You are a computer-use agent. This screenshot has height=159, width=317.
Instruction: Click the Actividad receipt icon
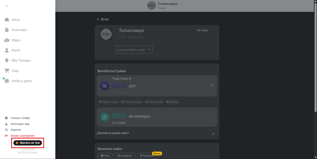(7, 30)
